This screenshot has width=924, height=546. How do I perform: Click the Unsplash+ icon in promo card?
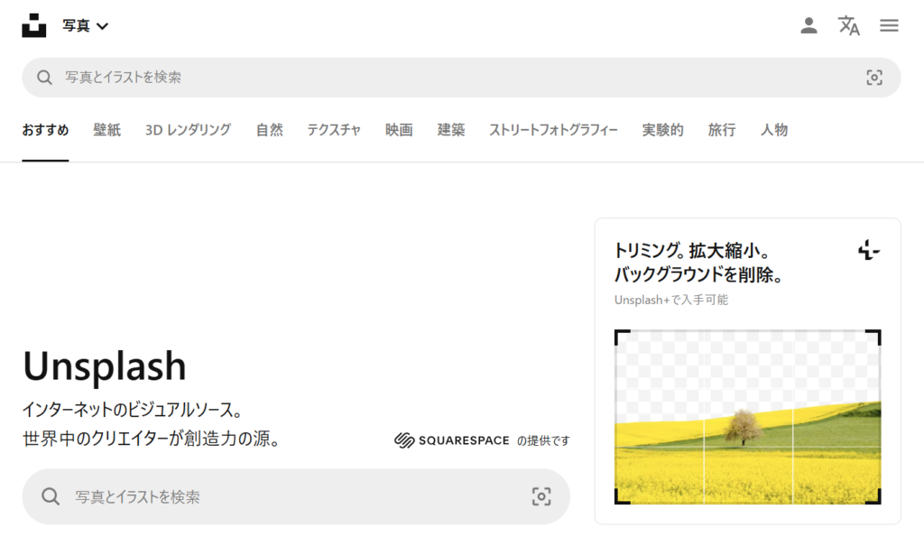868,250
